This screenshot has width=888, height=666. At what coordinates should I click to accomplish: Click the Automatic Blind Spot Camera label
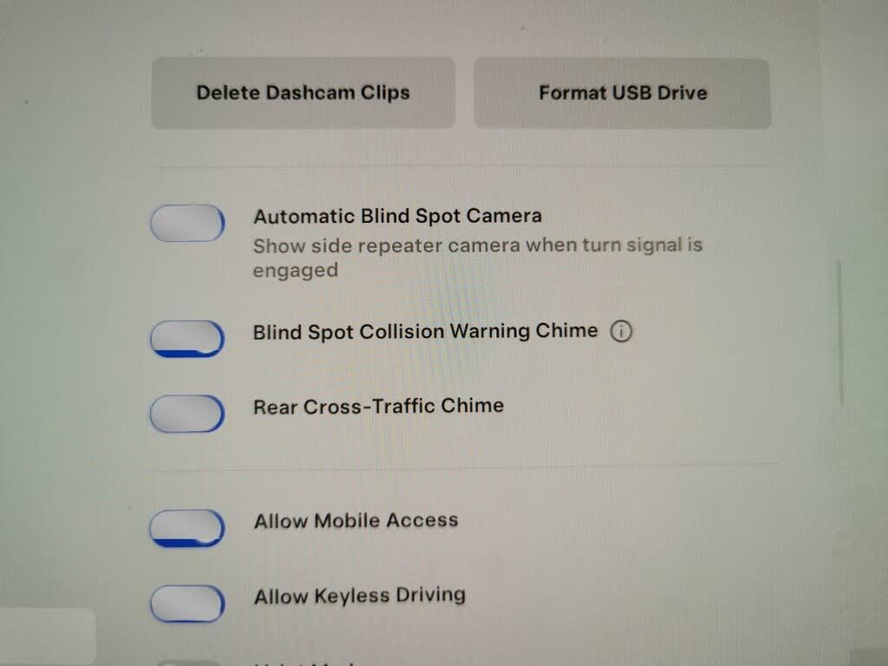pyautogui.click(x=397, y=216)
